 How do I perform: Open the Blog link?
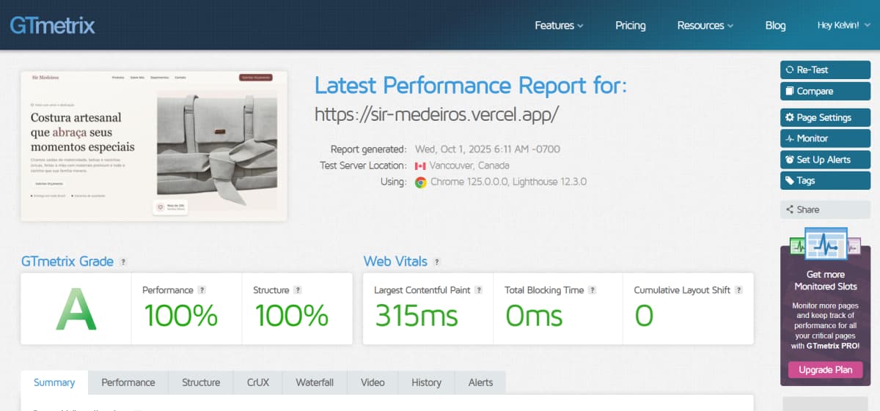pos(775,26)
